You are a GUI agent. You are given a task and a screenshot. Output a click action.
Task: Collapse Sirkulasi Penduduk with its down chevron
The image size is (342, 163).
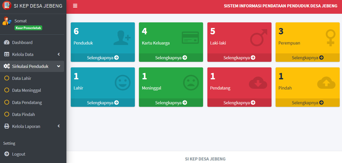59,66
